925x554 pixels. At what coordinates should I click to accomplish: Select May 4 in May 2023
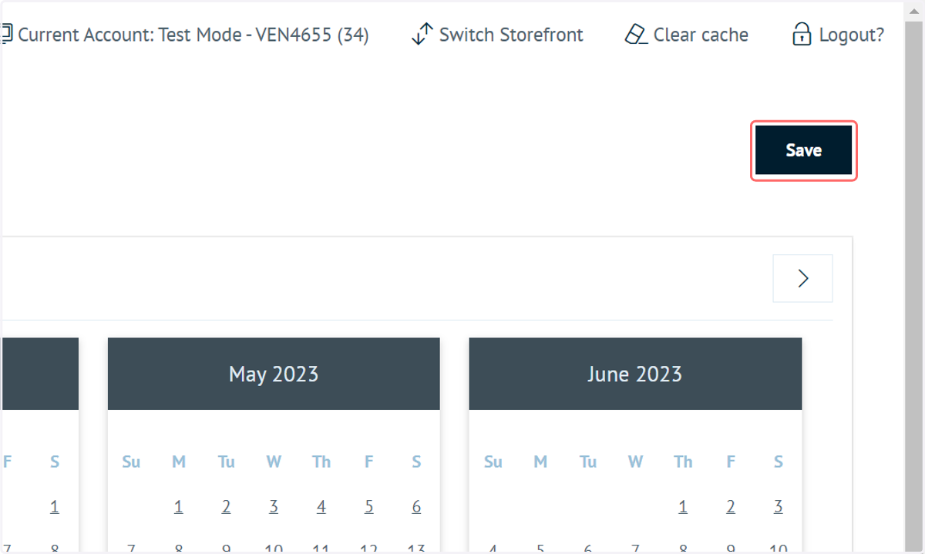click(321, 507)
